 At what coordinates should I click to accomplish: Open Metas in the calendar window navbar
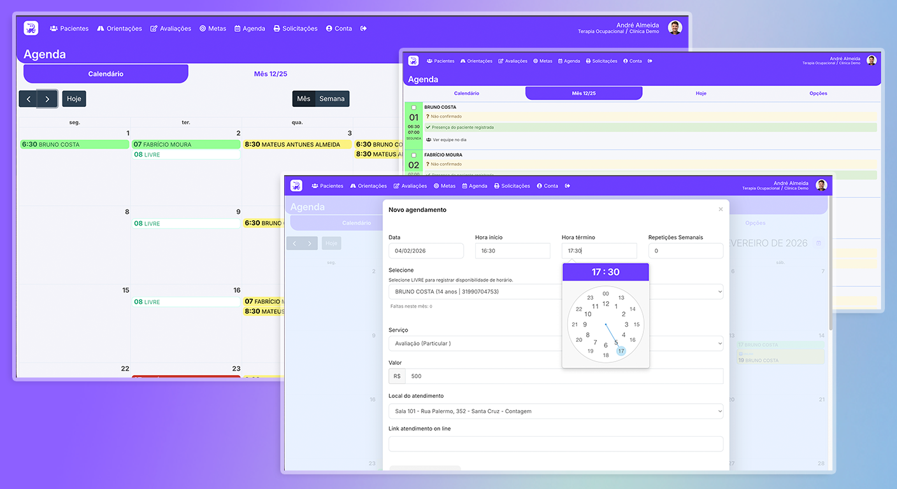pos(213,29)
